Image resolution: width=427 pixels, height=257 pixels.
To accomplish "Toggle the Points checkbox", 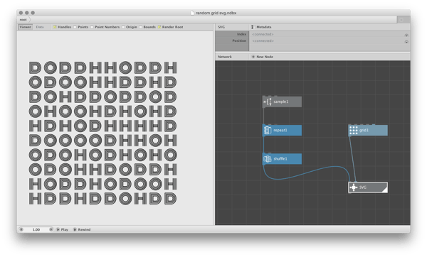I will coord(75,27).
